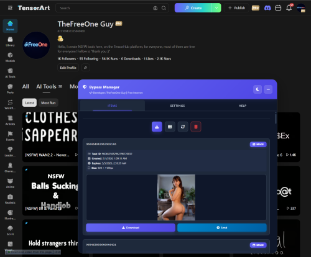Go to Home in sidebar
Viewport: 311px width, 257px height.
10,26
